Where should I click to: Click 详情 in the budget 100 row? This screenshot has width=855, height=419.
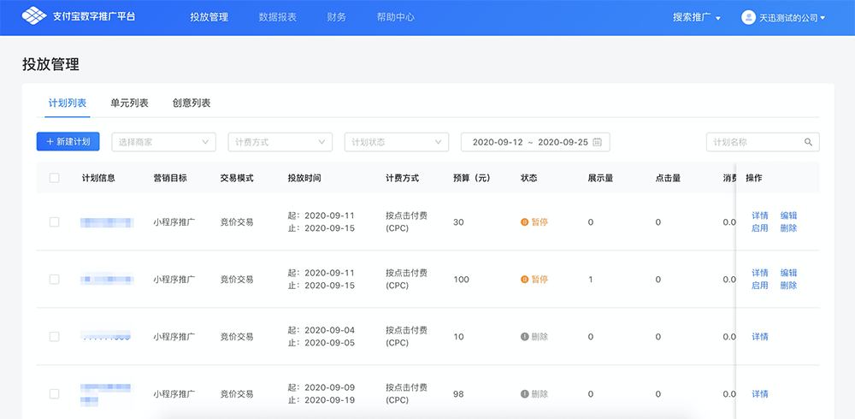(x=759, y=273)
